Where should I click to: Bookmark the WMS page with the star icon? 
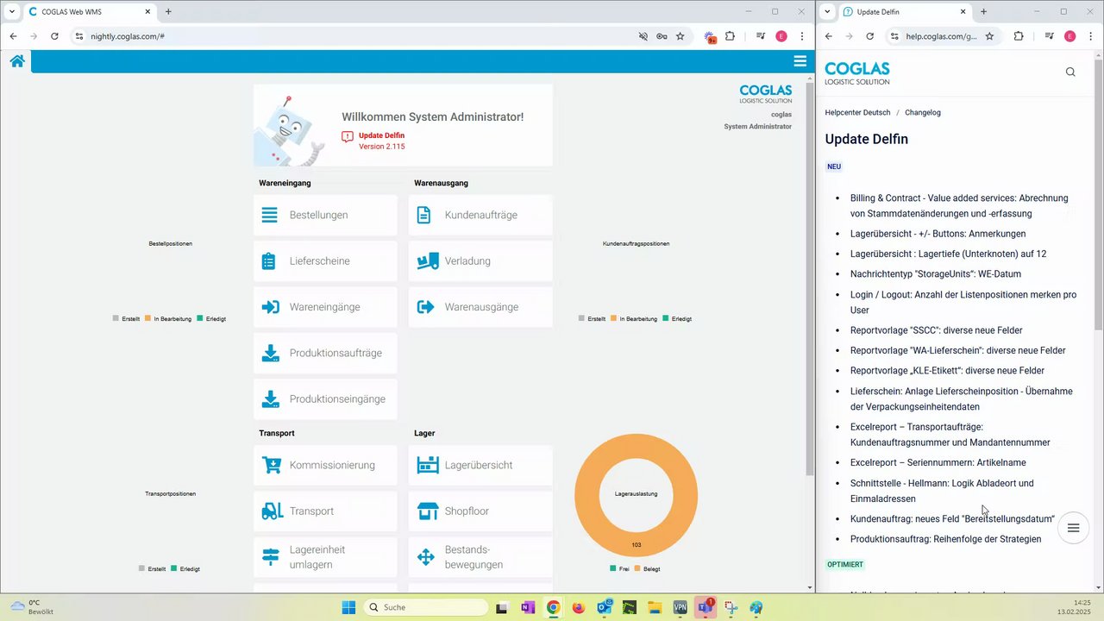click(x=680, y=36)
